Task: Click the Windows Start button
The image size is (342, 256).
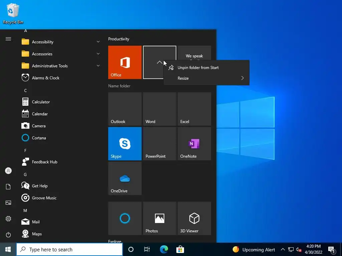Action: 8,249
